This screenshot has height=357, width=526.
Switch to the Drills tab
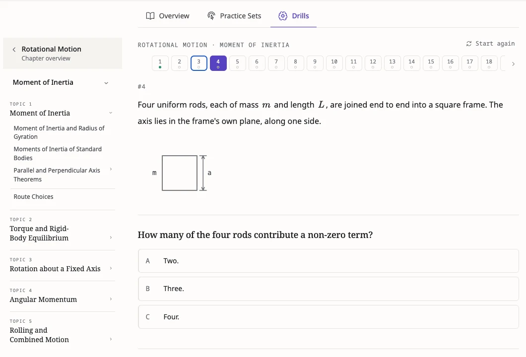(294, 16)
